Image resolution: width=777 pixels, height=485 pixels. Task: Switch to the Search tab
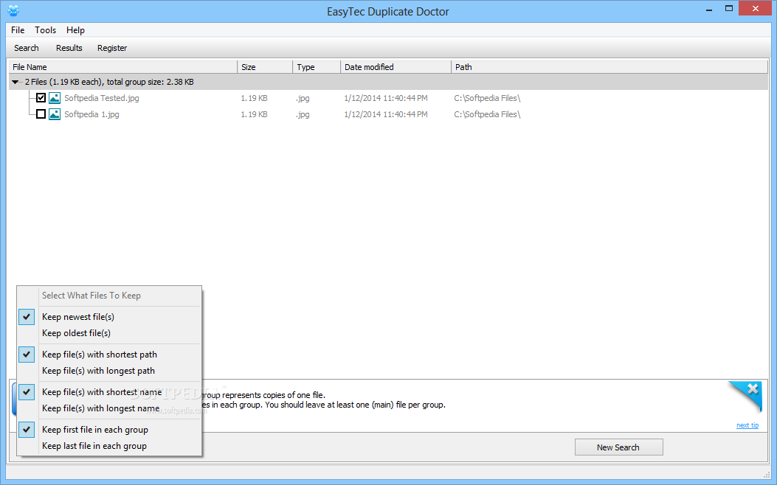27,48
